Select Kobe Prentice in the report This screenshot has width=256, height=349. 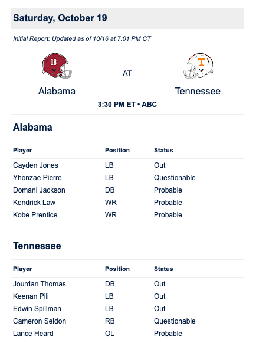click(35, 215)
